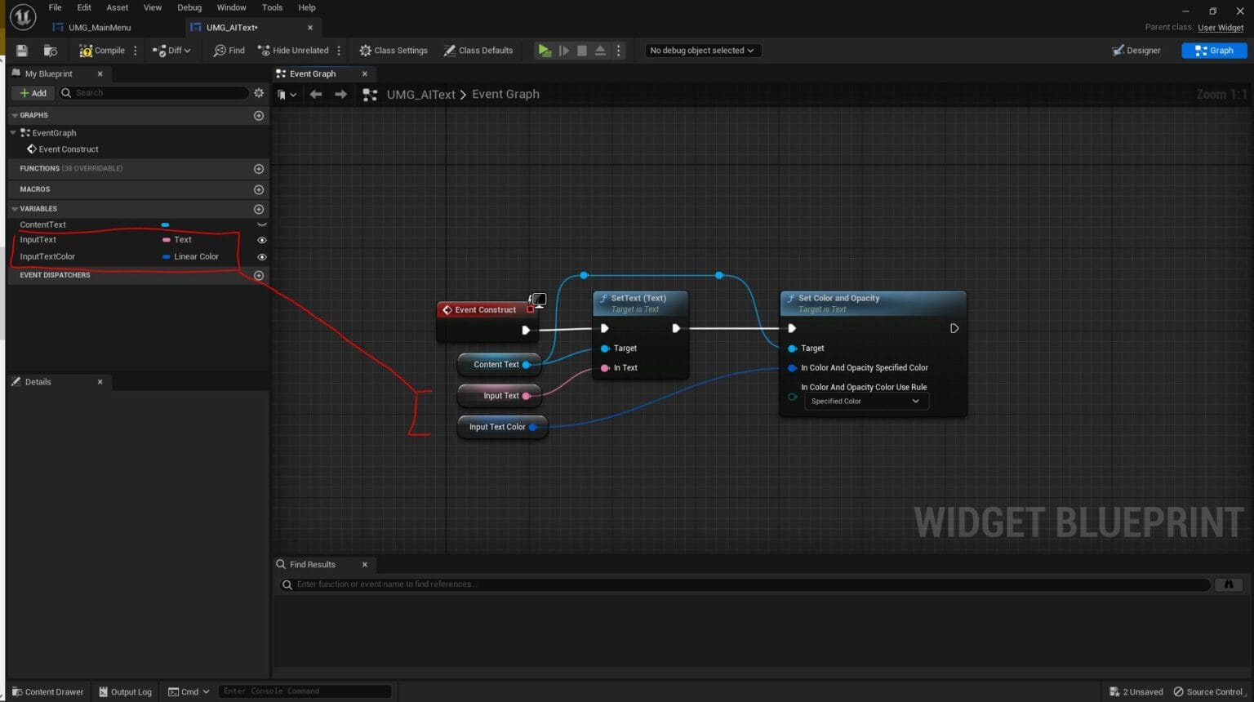
Task: Toggle visibility of the InputText variable
Action: coord(261,239)
